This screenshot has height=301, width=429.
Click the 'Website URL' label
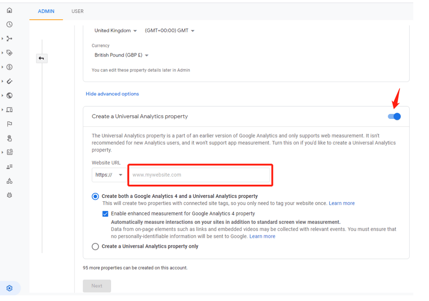click(106, 163)
